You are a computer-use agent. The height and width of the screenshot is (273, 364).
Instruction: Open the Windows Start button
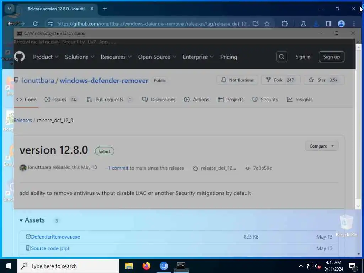pyautogui.click(x=9, y=266)
